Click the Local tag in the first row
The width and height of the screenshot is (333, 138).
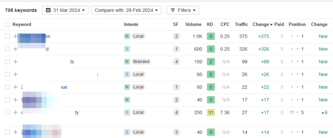138,36
